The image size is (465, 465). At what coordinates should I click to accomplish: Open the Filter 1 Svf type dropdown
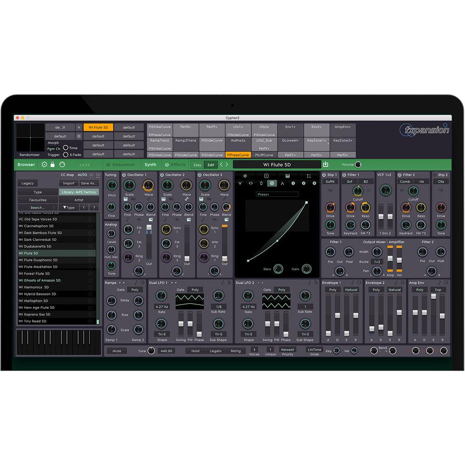pos(350,182)
